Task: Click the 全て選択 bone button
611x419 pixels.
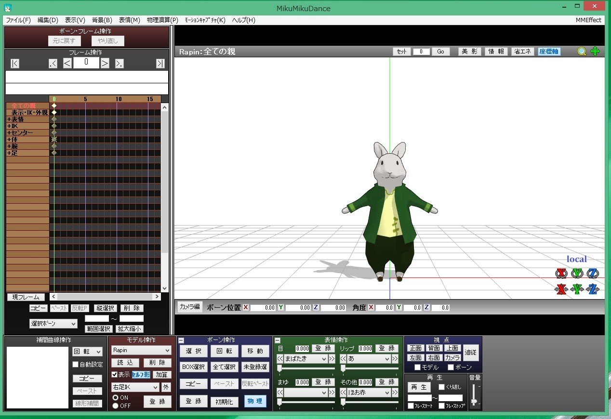Action: (224, 367)
